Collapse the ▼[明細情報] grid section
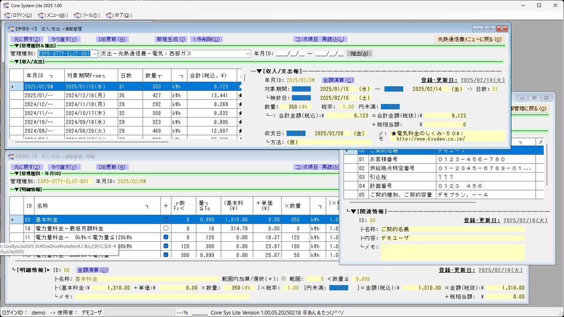 point(16,189)
